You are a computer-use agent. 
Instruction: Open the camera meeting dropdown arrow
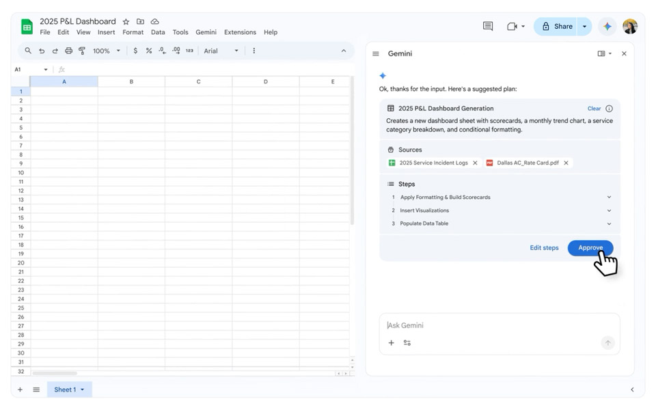click(x=523, y=27)
